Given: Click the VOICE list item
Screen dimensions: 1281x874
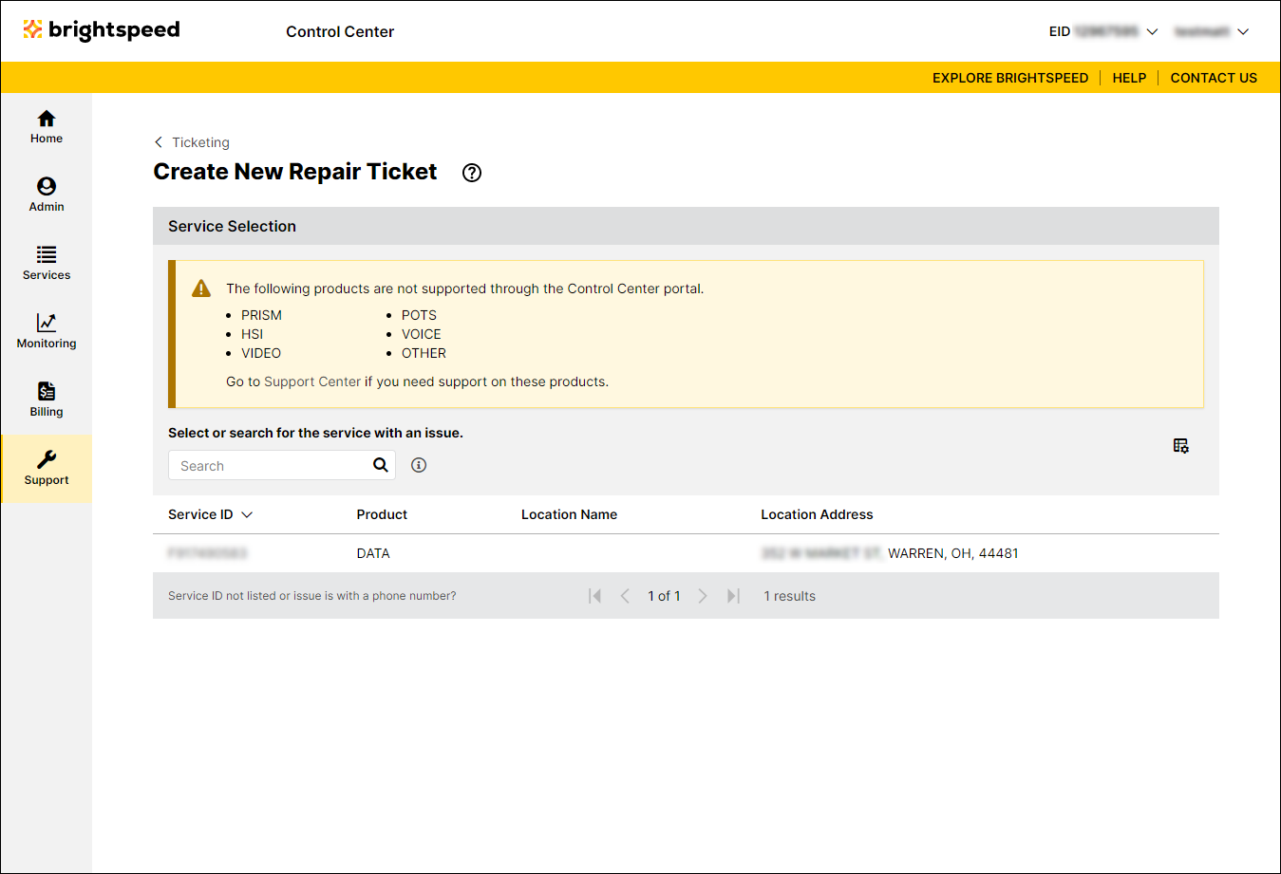Looking at the screenshot, I should point(422,334).
